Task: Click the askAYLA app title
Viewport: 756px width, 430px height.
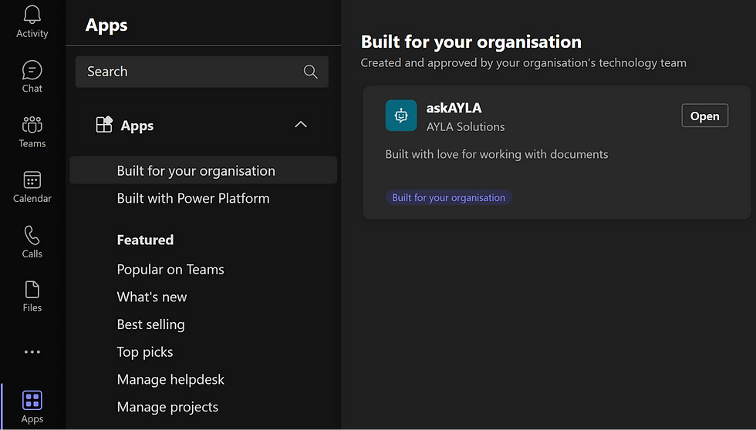Action: [454, 108]
